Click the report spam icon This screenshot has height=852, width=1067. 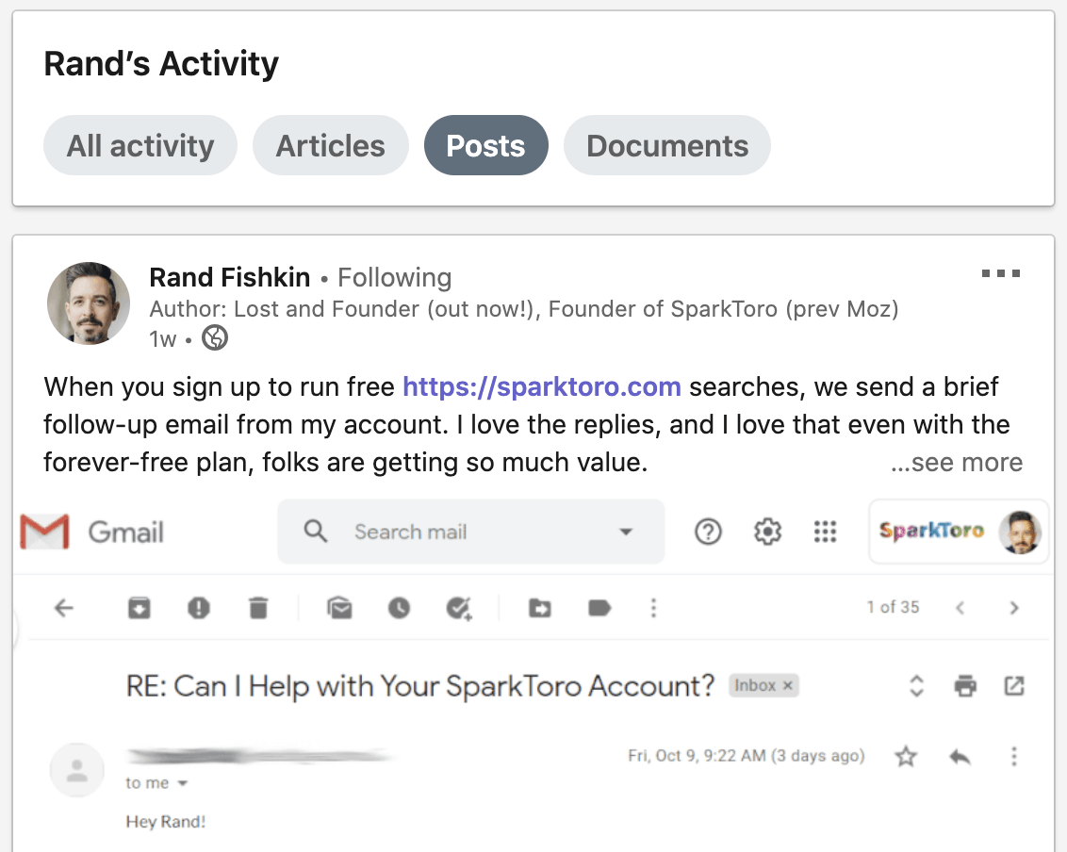[x=198, y=607]
